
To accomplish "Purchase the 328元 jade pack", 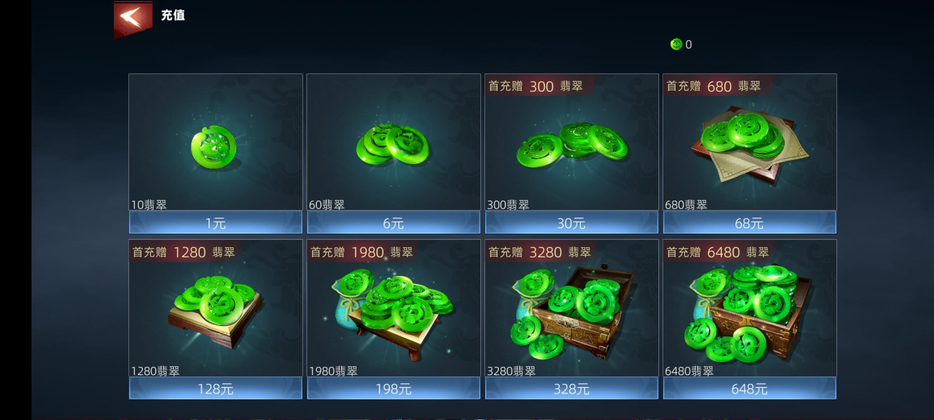I will click(572, 388).
